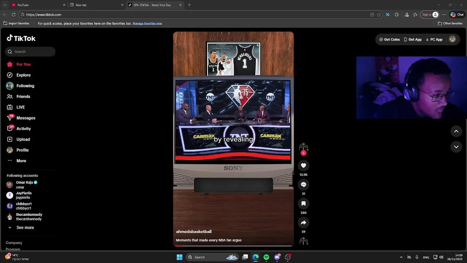Go to the next video
Image resolution: width=467 pixels, height=263 pixels.
point(456,147)
